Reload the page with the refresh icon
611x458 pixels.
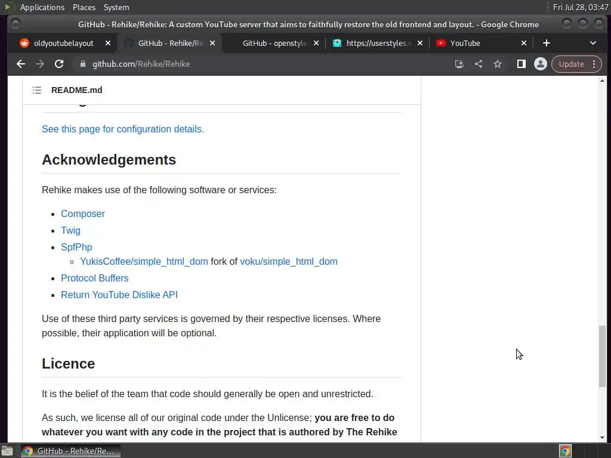click(59, 64)
